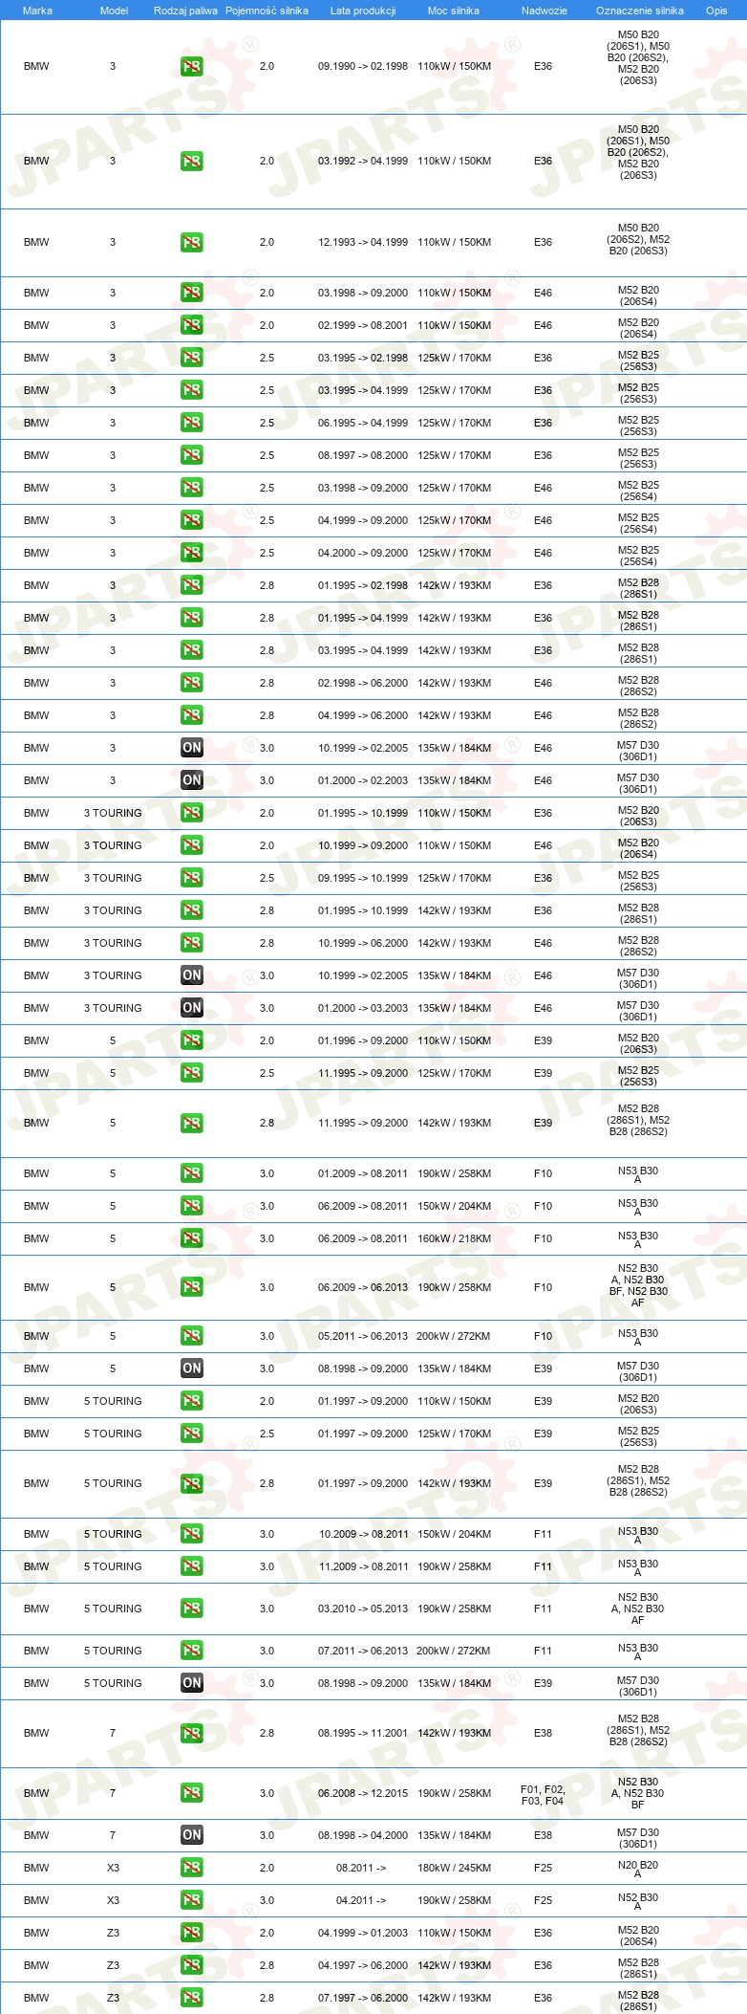
Task: Click the PB fuel icon in row 01.1995 -> 02.1998
Action: pos(192,586)
